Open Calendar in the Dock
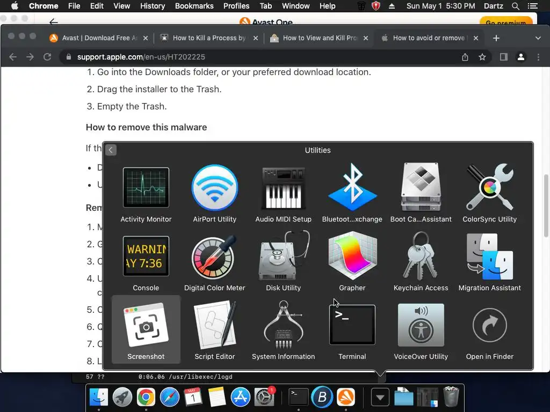The height and width of the screenshot is (412, 550). [193, 398]
